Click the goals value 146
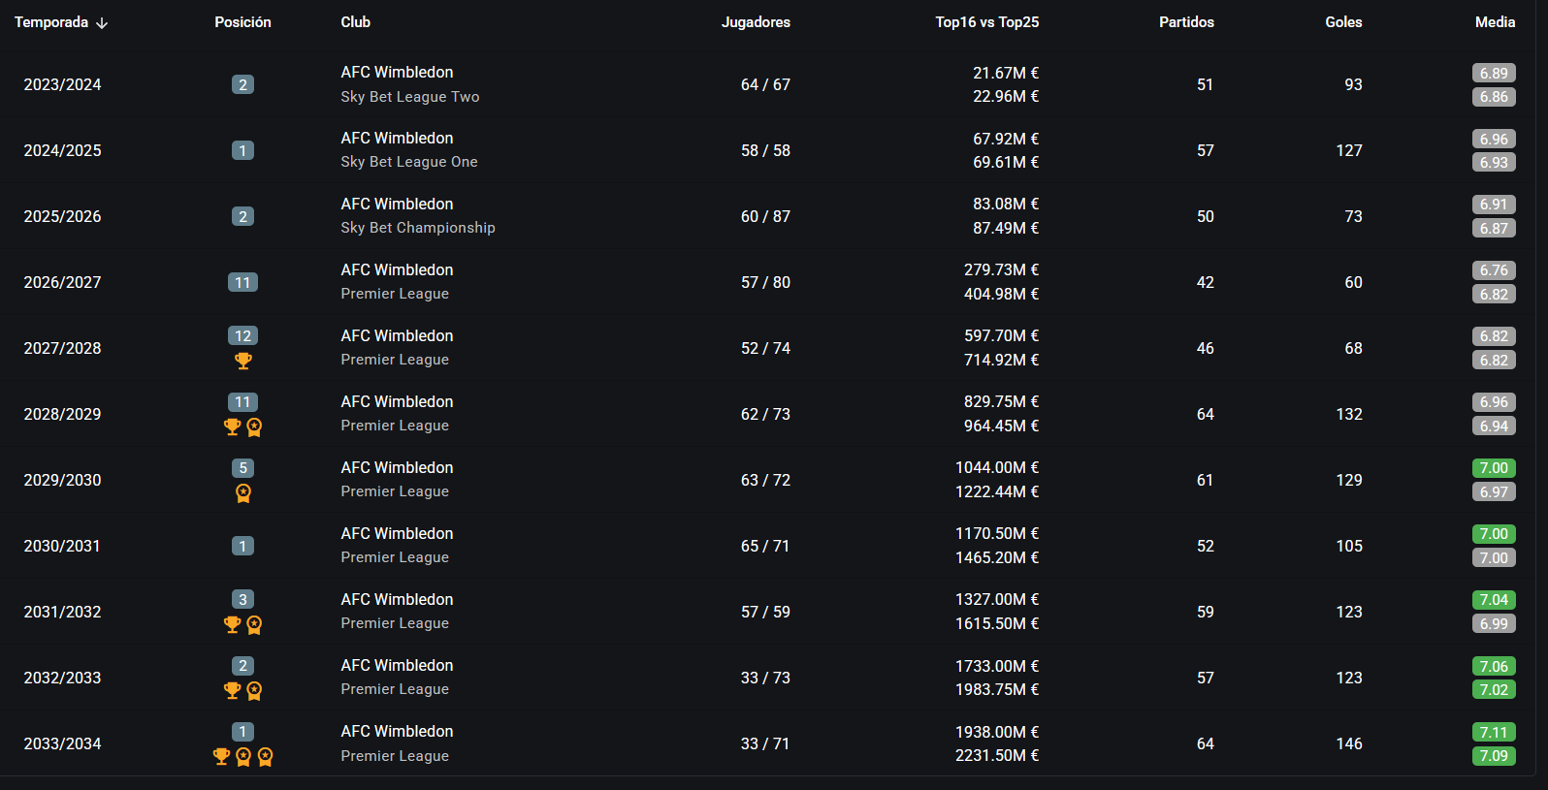This screenshot has height=790, width=1548. pos(1349,743)
